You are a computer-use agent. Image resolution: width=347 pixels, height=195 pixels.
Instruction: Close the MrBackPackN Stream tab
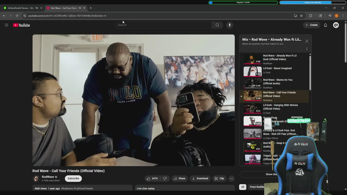pyautogui.click(x=41, y=8)
